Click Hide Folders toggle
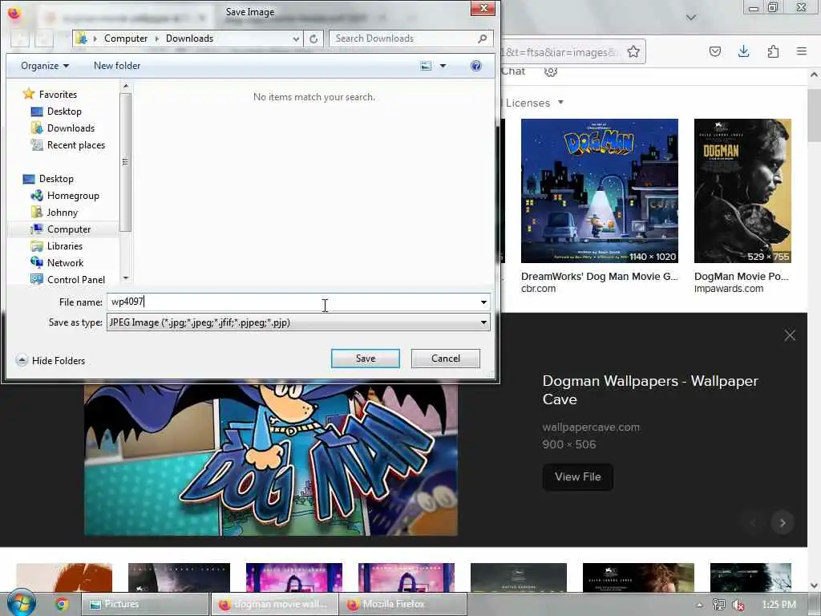The width and height of the screenshot is (821, 616). (51, 360)
